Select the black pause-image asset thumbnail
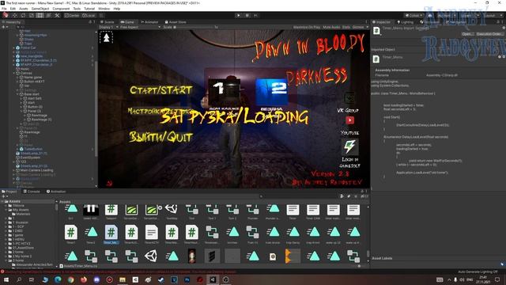The height and width of the screenshot is (285, 506). tap(91, 210)
